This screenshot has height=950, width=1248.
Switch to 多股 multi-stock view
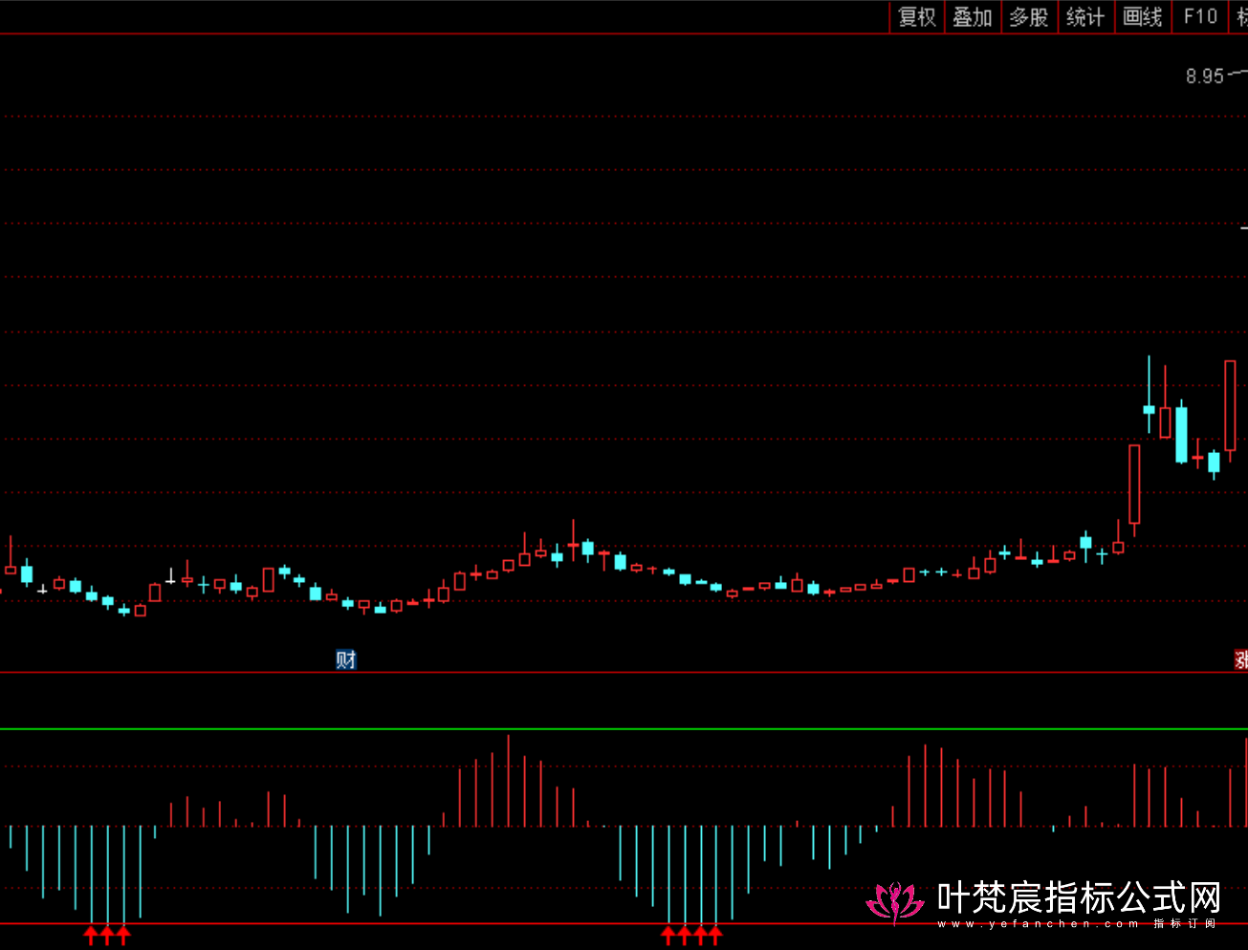click(x=1029, y=17)
